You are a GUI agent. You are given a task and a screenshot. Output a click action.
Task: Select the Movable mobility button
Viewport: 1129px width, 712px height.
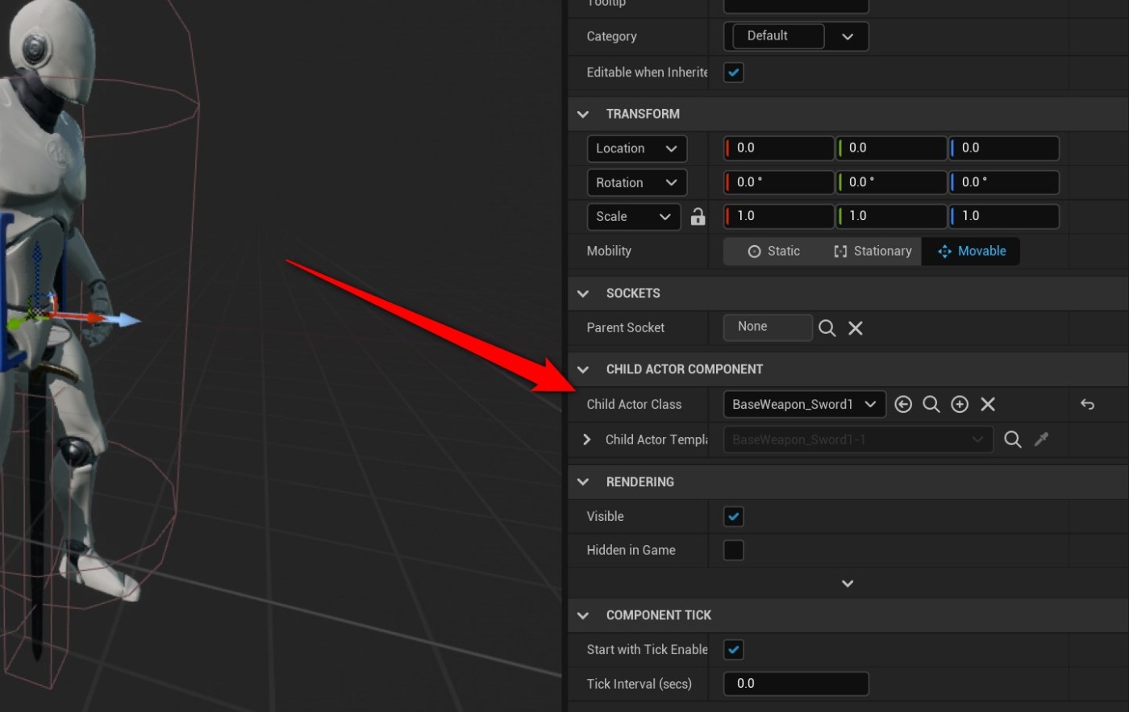971,251
